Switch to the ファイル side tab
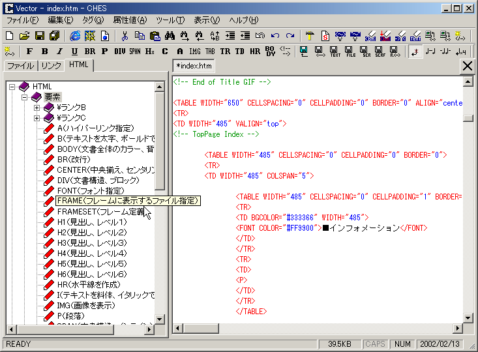 click(x=21, y=66)
